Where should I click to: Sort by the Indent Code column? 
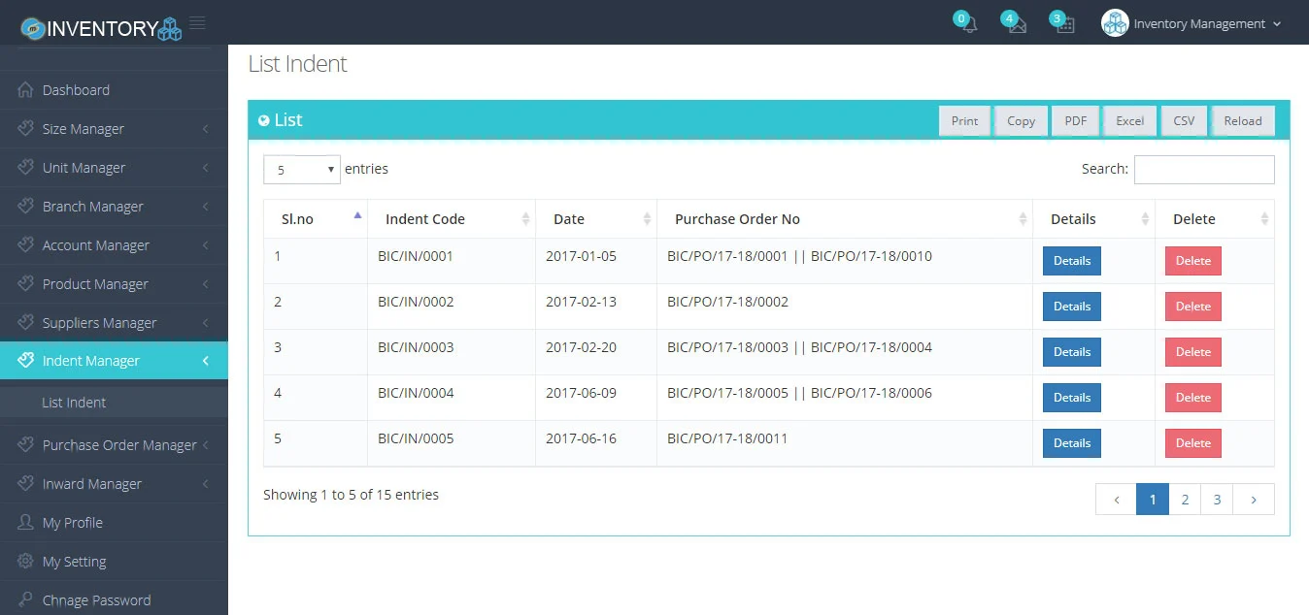[x=452, y=219]
